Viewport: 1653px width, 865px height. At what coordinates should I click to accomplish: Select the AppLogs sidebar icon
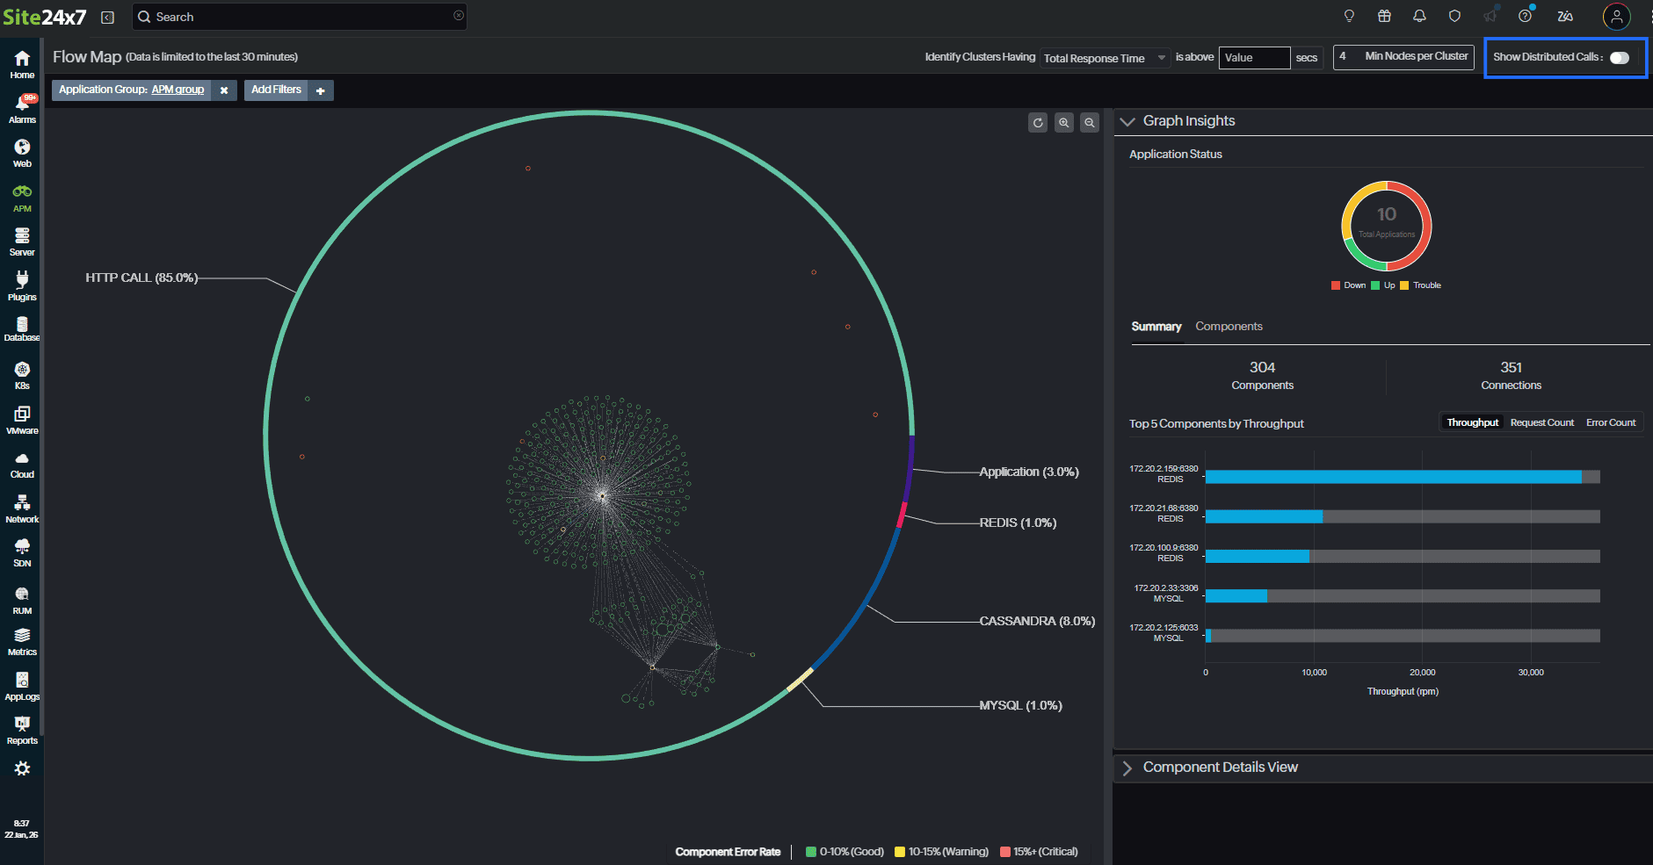(21, 683)
